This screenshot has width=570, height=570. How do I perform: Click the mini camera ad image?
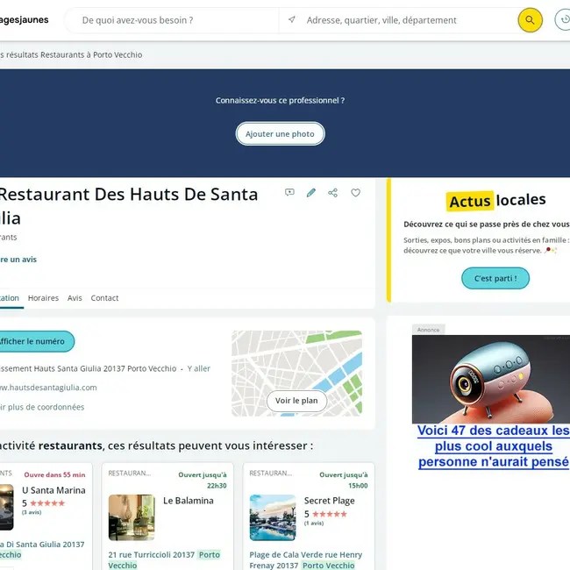click(x=491, y=380)
